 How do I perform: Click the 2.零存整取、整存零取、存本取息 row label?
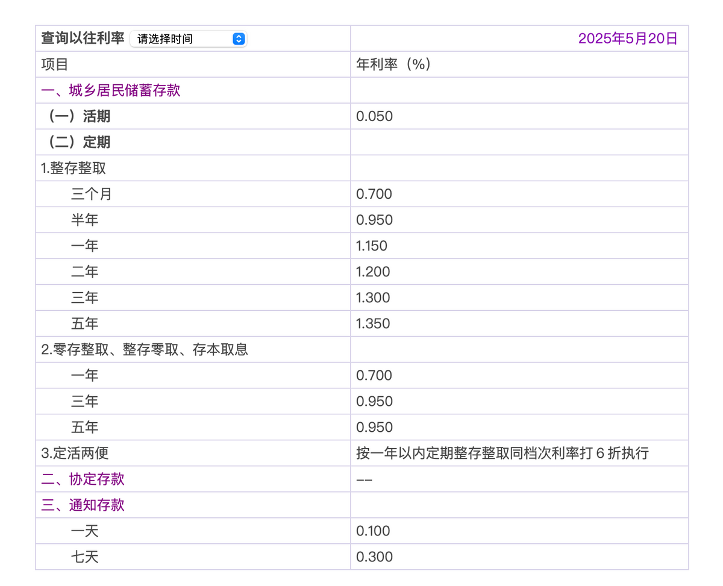coord(145,350)
